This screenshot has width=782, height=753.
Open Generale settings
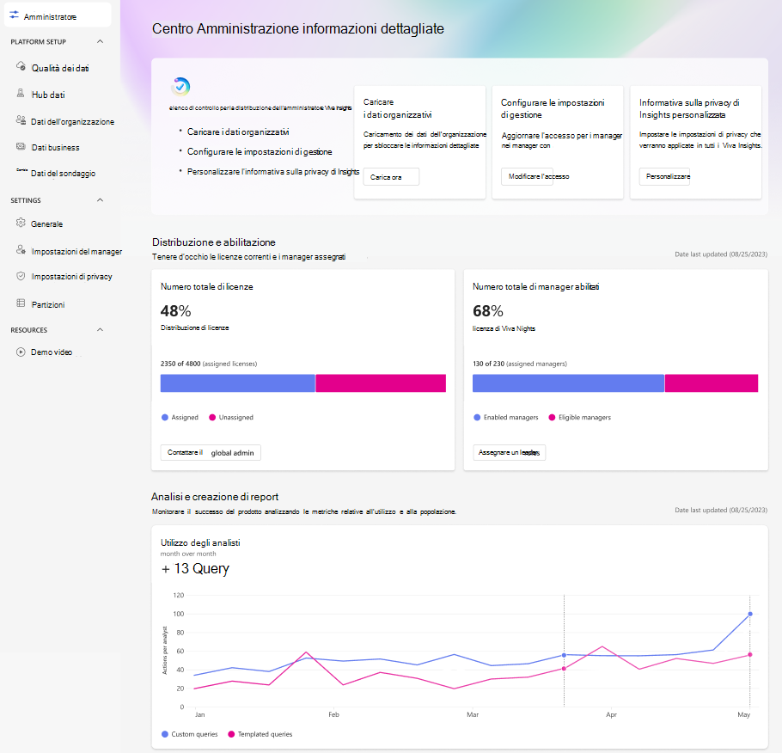tap(47, 224)
